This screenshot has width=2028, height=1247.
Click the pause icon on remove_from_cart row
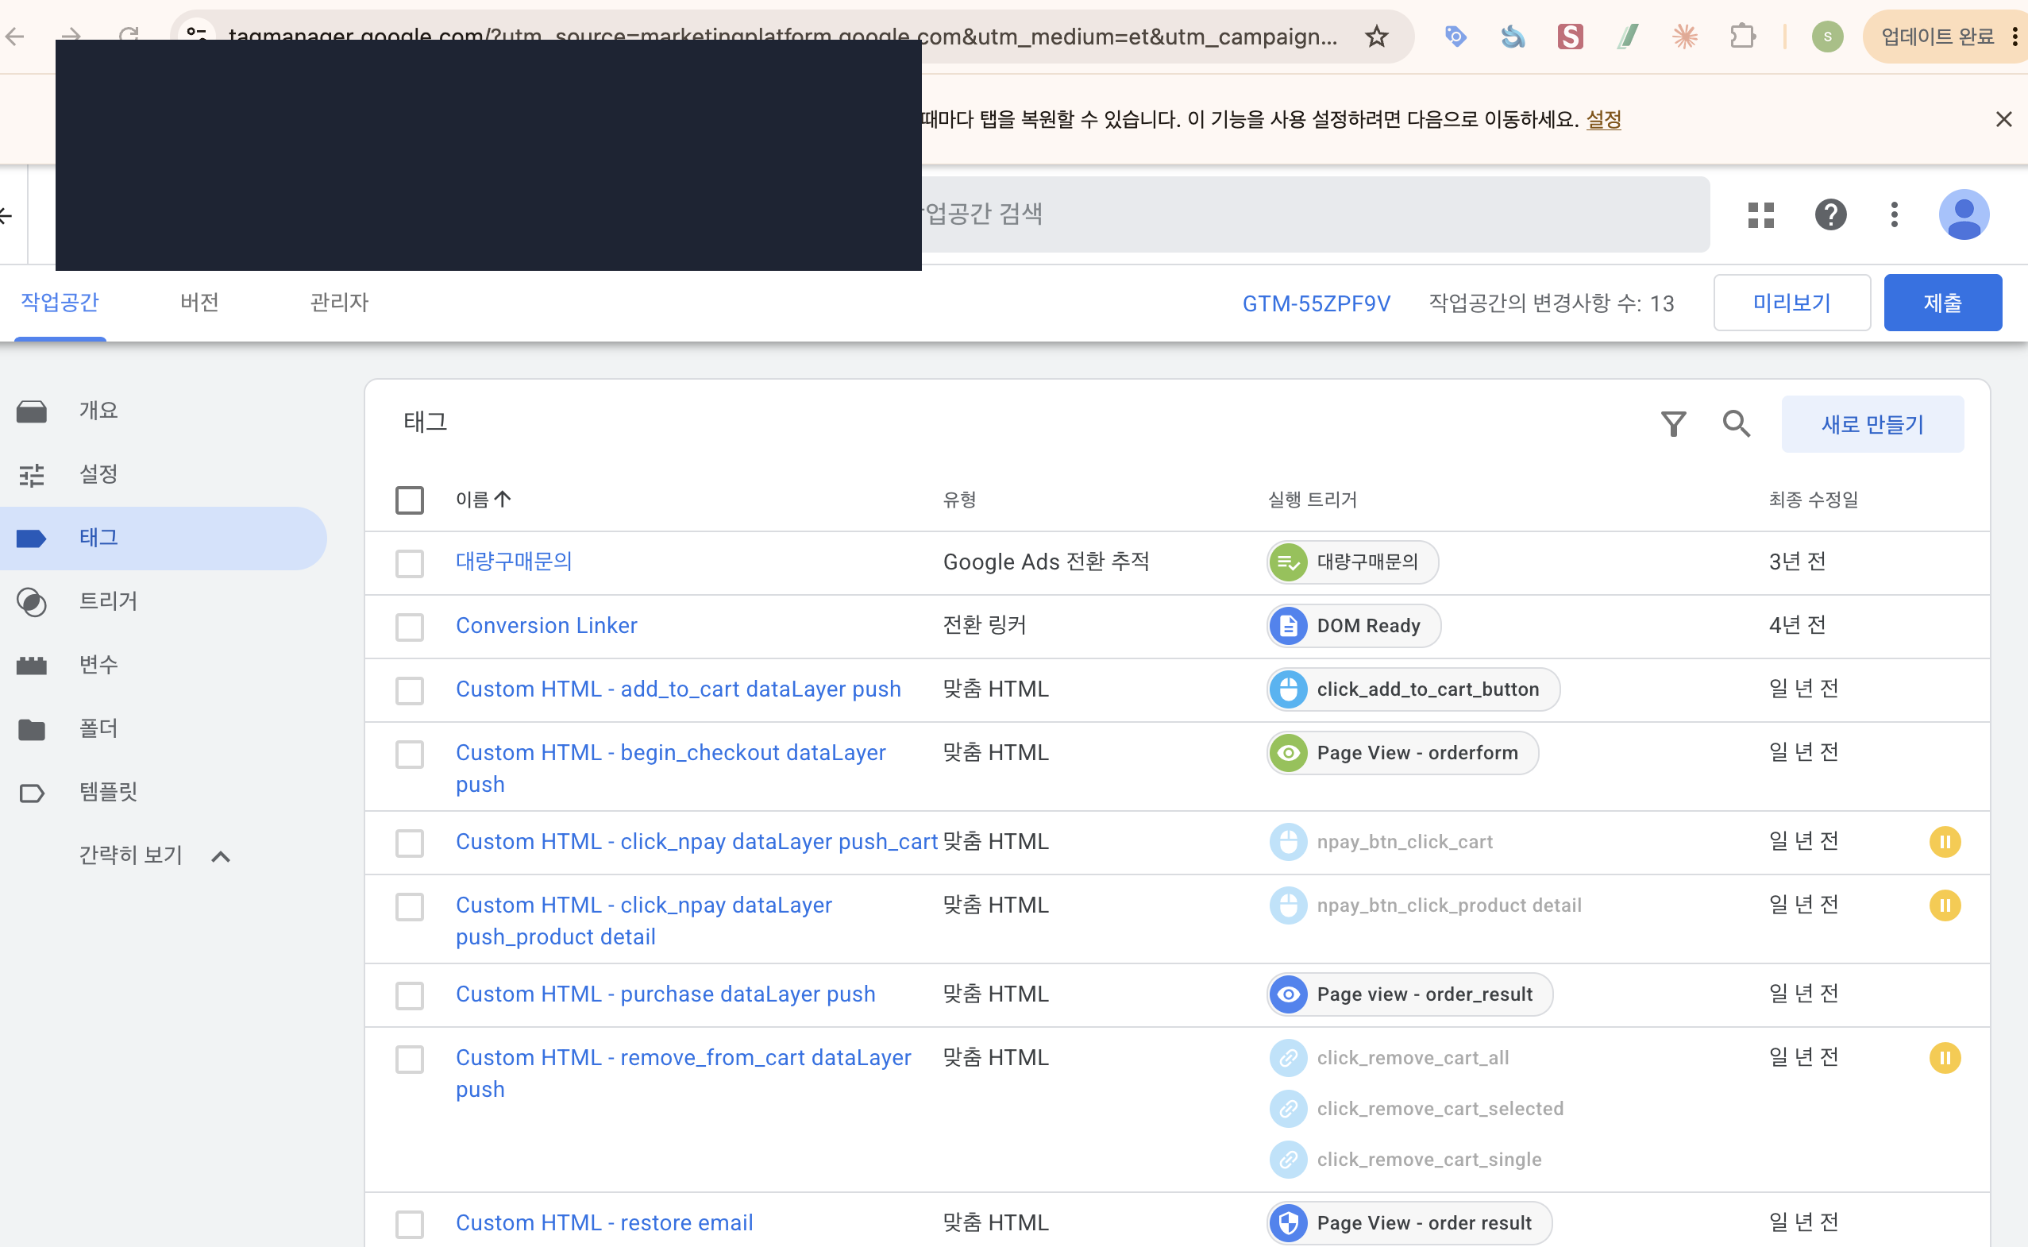point(1945,1057)
